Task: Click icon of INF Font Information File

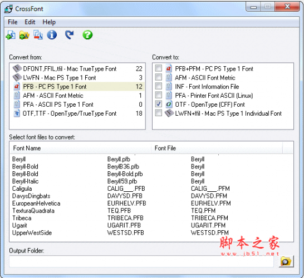Action: 169,86
